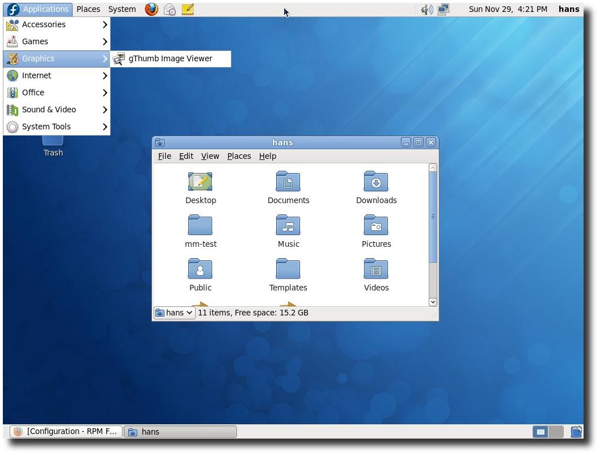This screenshot has width=600, height=455.
Task: Open the View menu in file browser
Action: pos(210,156)
